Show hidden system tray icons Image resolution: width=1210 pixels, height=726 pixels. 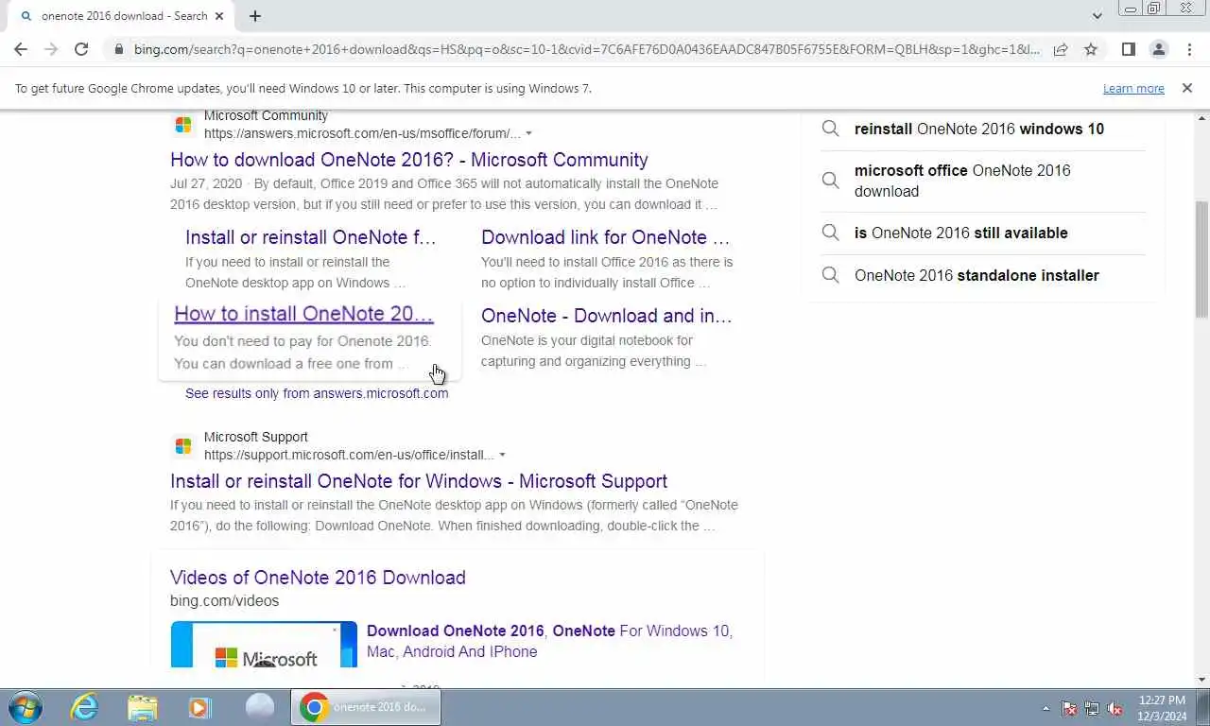point(1046,708)
